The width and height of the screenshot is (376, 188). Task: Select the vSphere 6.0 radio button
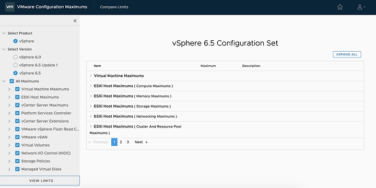(x=15, y=57)
